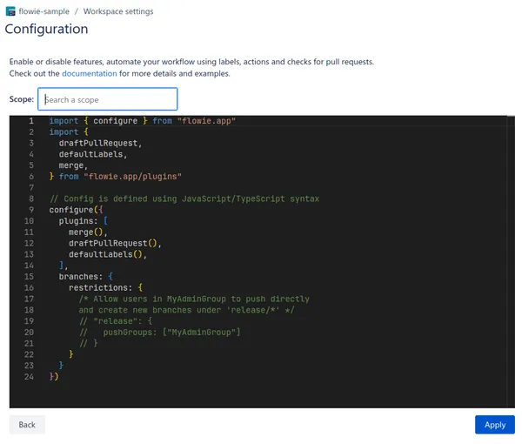
Task: Click restrictions: { on line 16
Action: (x=105, y=288)
